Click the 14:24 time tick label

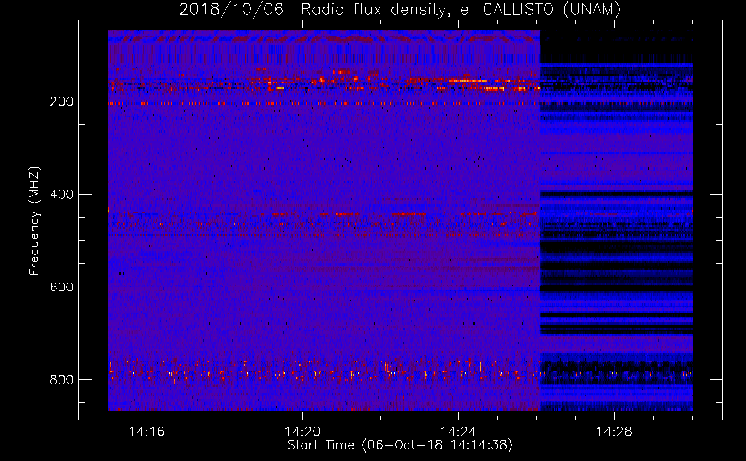pyautogui.click(x=458, y=431)
